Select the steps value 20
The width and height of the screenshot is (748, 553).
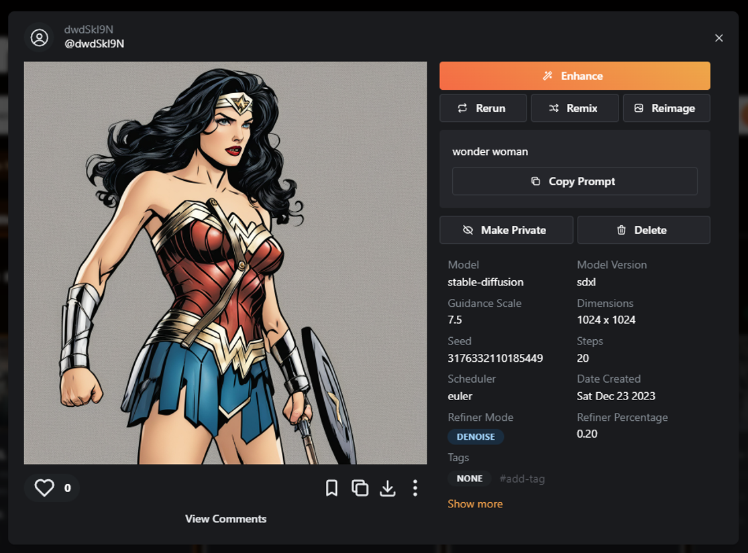coord(582,358)
